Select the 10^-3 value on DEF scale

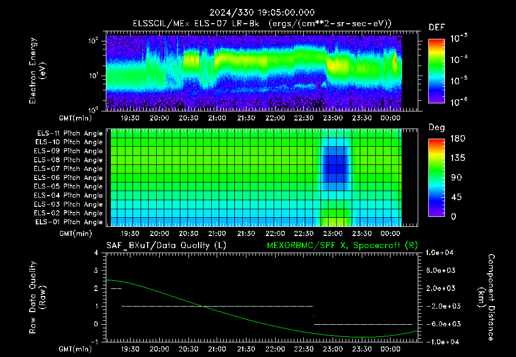click(x=459, y=38)
